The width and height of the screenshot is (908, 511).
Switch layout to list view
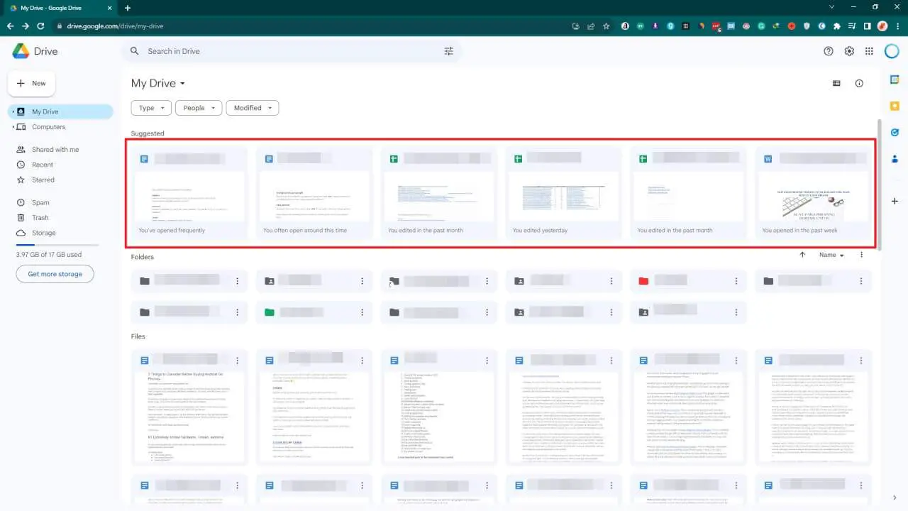(836, 83)
